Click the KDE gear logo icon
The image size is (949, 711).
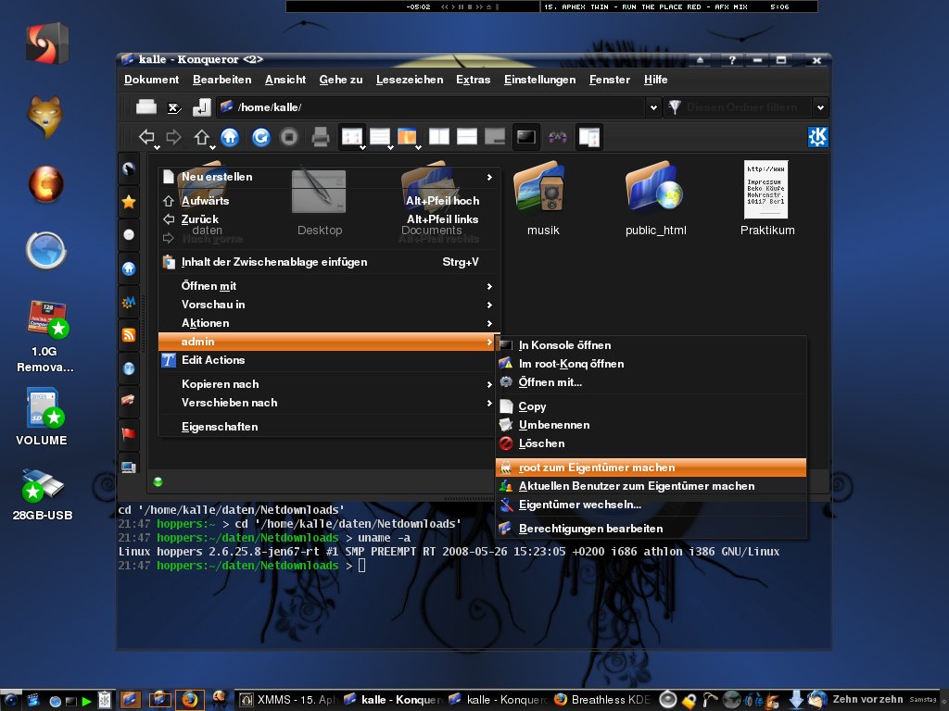tap(817, 137)
